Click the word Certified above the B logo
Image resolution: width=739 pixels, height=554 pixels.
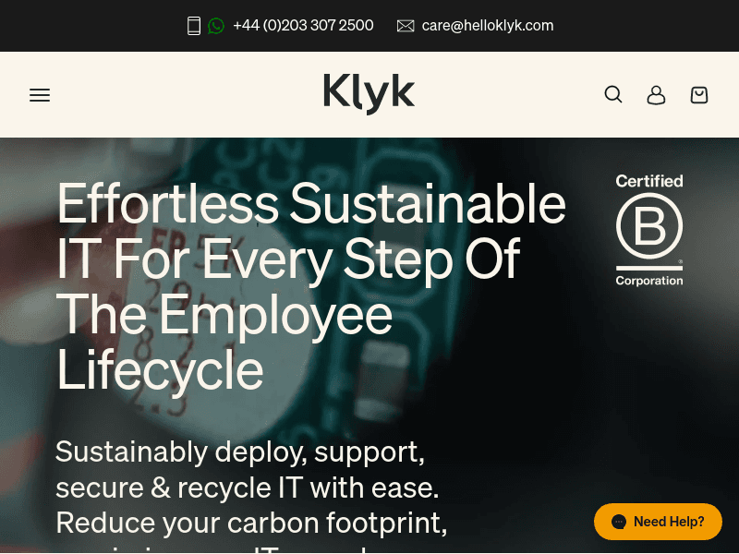[649, 181]
